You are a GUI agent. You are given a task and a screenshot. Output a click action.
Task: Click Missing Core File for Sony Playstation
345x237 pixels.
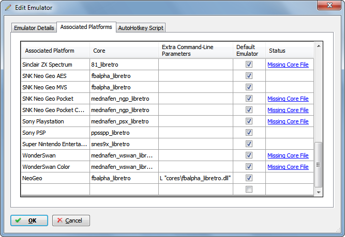coord(288,121)
